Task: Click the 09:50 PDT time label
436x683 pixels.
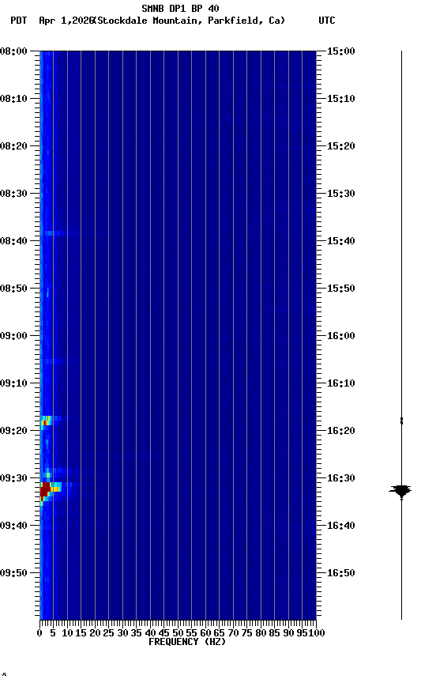Action: pos(13,573)
